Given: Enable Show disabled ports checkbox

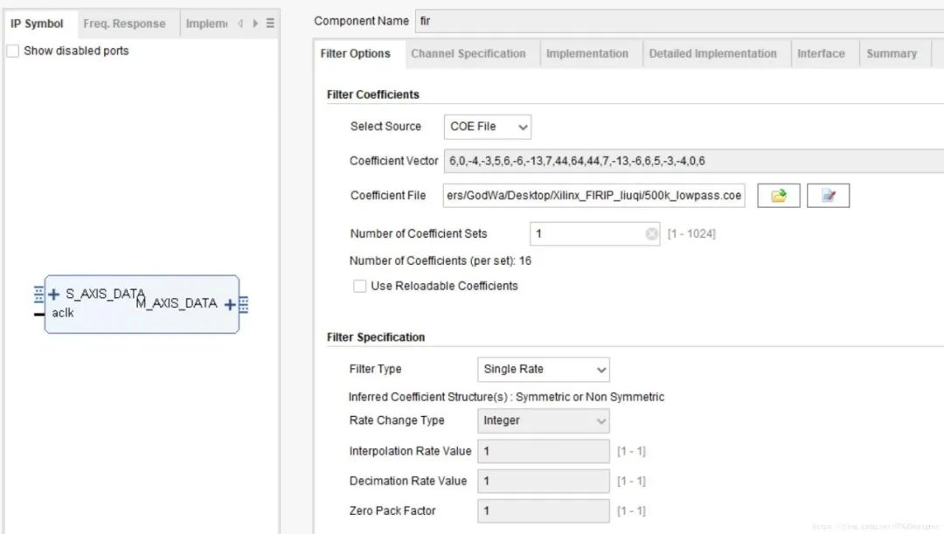Looking at the screenshot, I should (13, 52).
